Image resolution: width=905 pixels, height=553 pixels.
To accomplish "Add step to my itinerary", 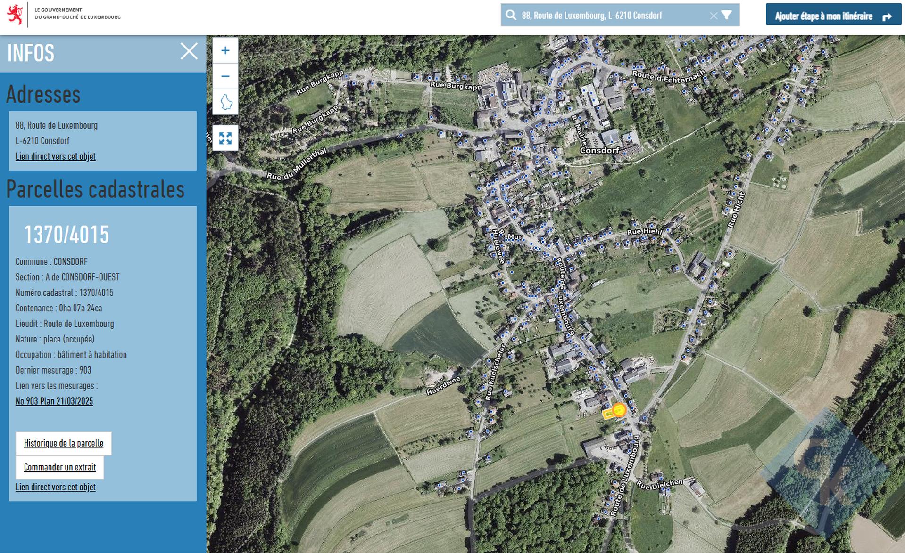I will pyautogui.click(x=833, y=16).
